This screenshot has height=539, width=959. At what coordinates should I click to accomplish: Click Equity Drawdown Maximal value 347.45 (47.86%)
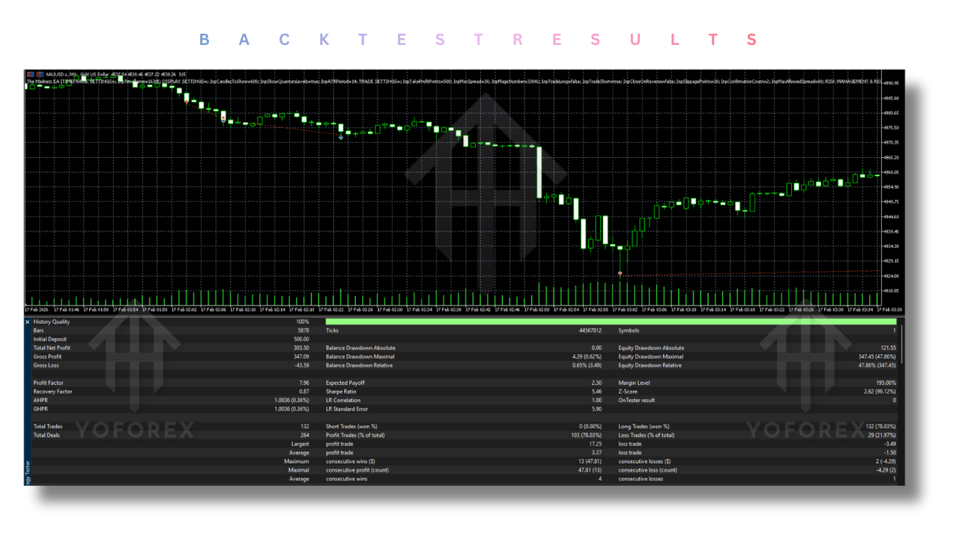pyautogui.click(x=877, y=356)
